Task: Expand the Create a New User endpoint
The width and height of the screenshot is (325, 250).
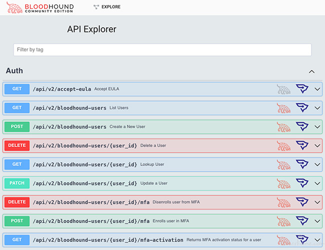Action: tap(317, 127)
